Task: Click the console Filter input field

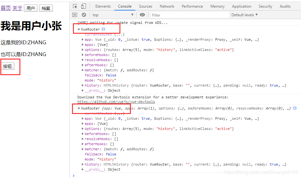Action: point(190,15)
